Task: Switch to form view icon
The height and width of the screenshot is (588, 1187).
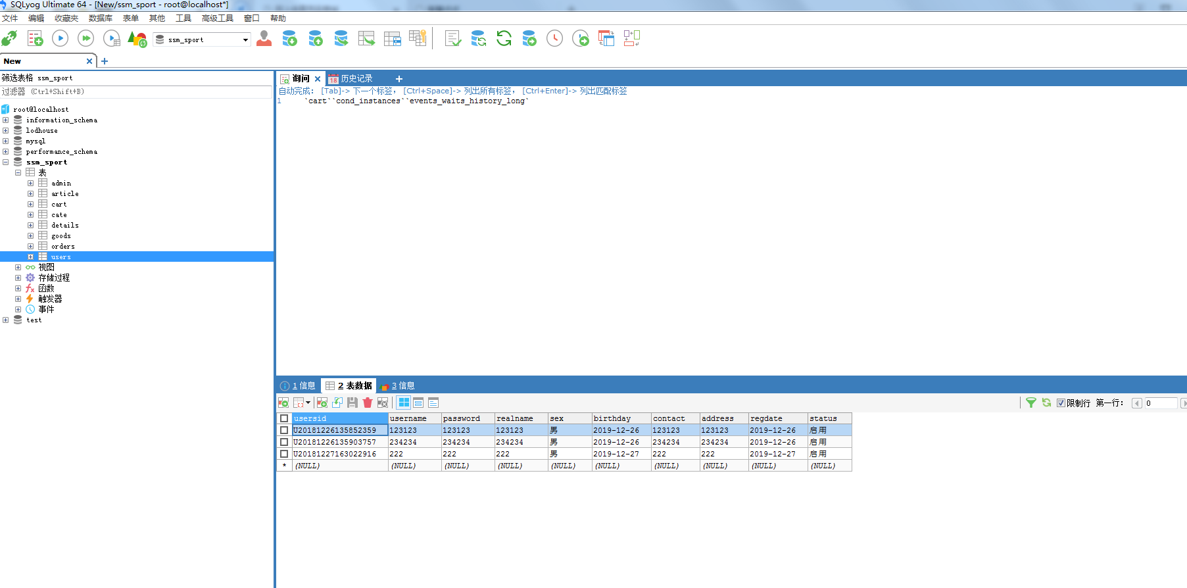Action: 418,403
